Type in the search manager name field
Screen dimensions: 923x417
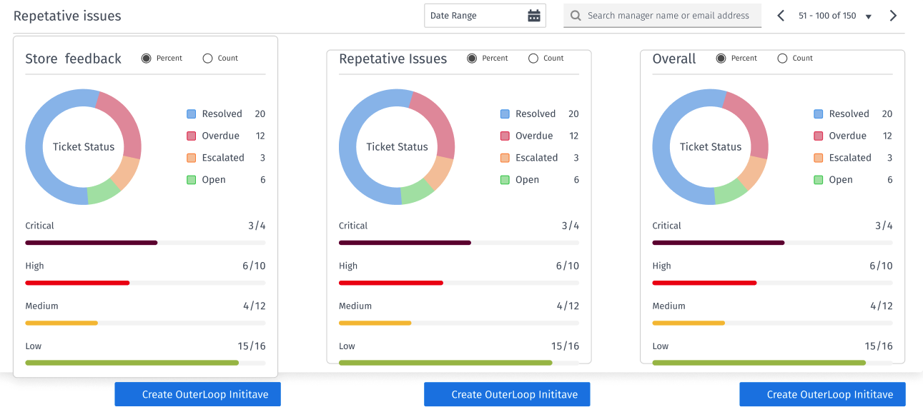point(668,16)
